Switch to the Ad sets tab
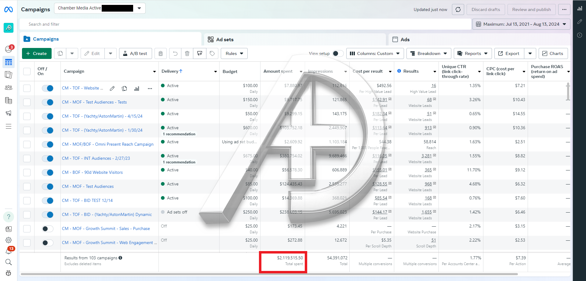The height and width of the screenshot is (281, 586). tap(225, 39)
